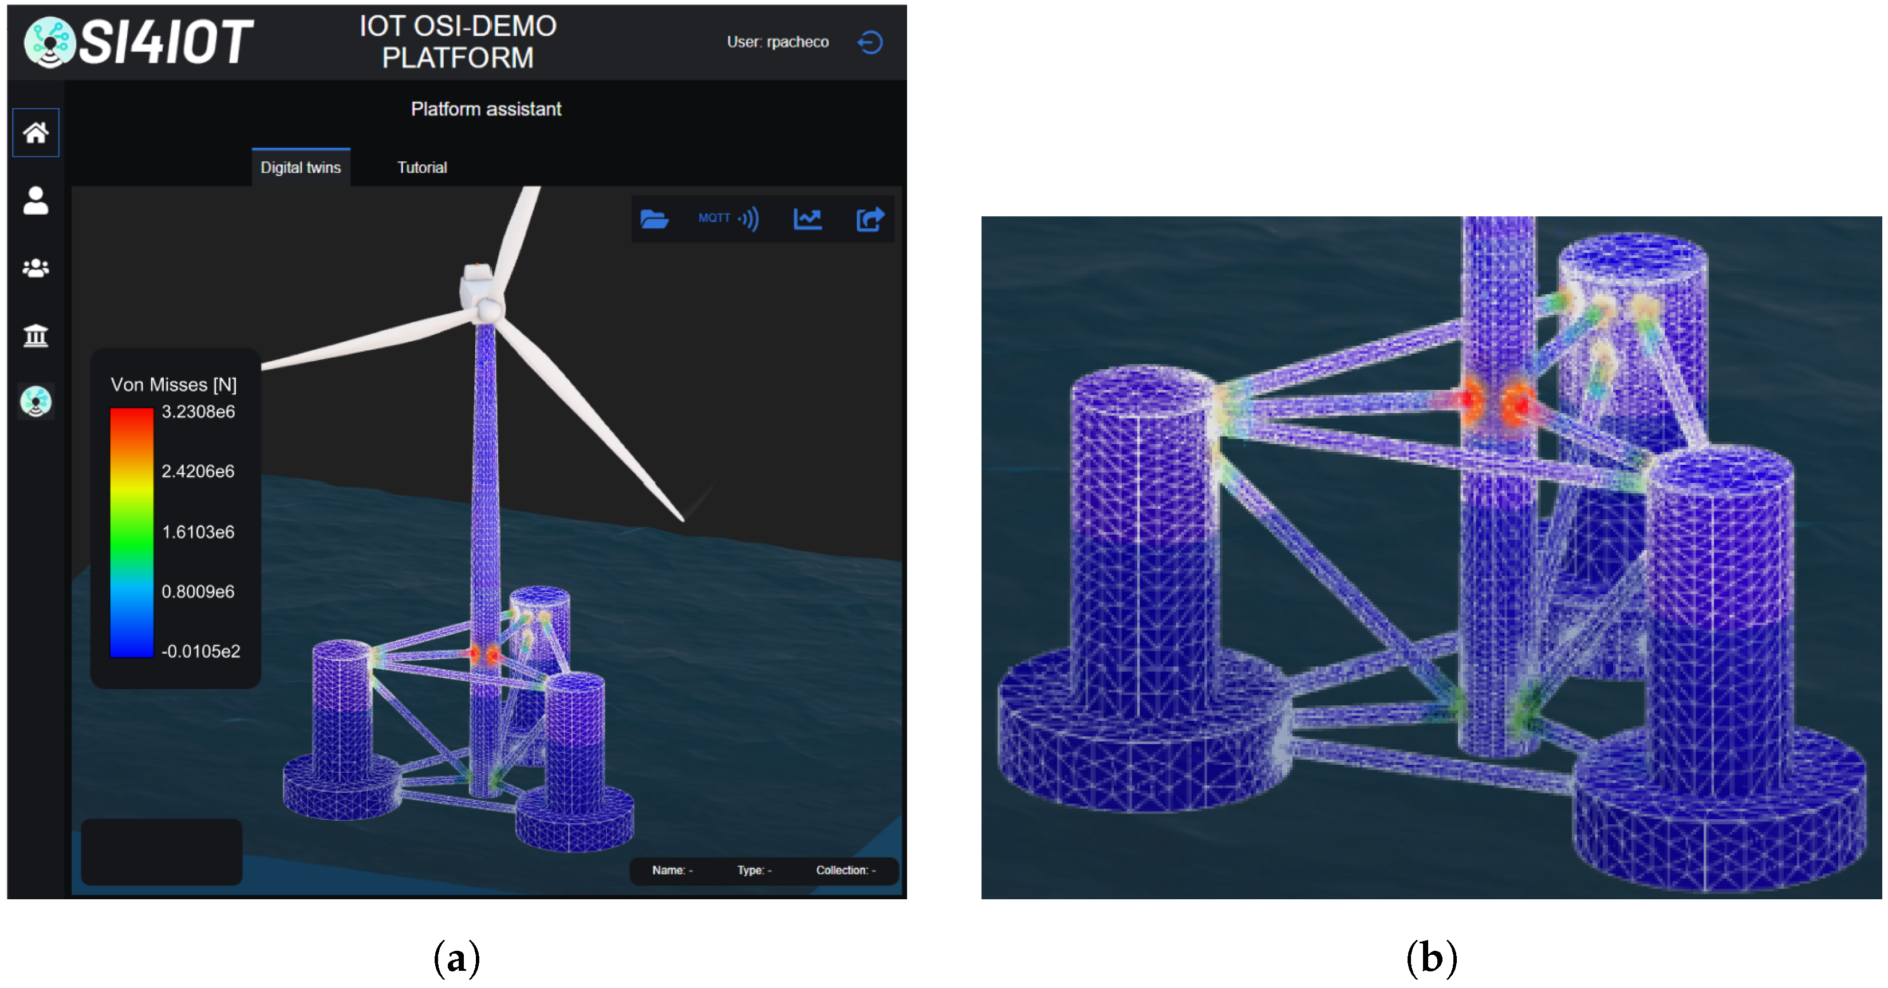The width and height of the screenshot is (1888, 988).
Task: Click the Collection field in status bar
Action: point(845,870)
